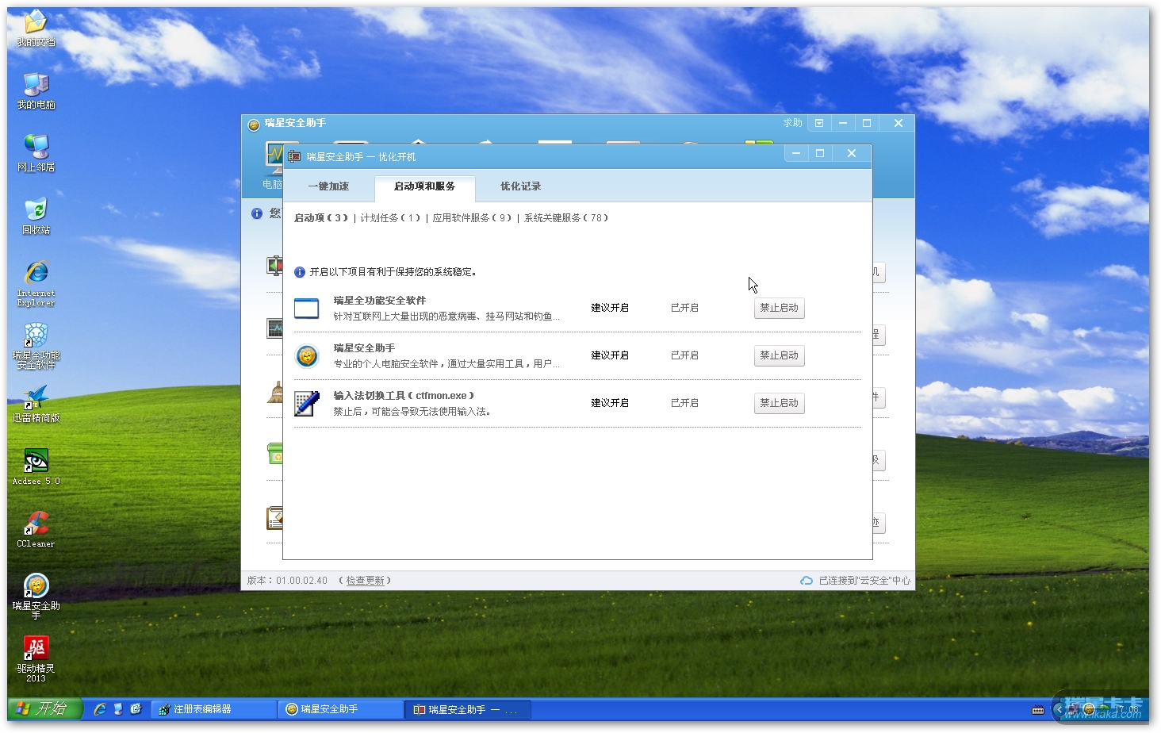Expand hidden tray icons with the arrow
Viewport: 1161px width, 733px height.
pos(1059,709)
